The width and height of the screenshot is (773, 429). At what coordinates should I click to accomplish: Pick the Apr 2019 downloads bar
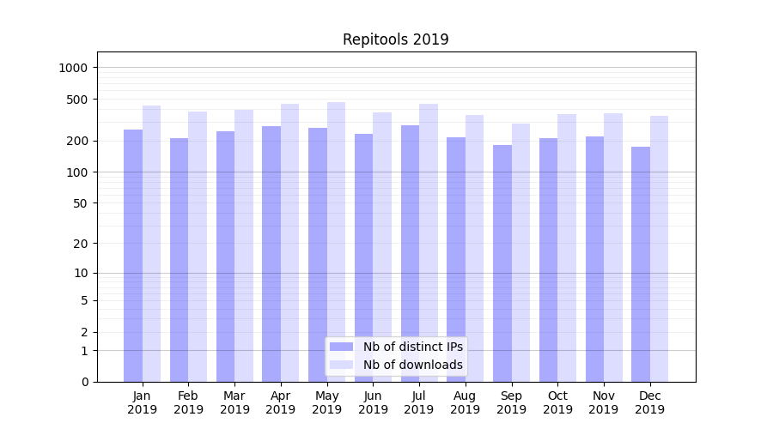[290, 243]
